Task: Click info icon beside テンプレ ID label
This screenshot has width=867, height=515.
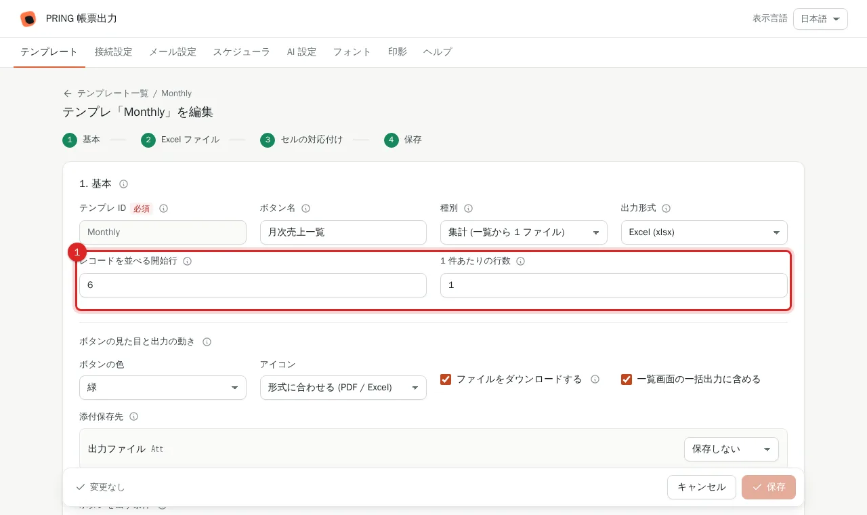Action: 163,208
